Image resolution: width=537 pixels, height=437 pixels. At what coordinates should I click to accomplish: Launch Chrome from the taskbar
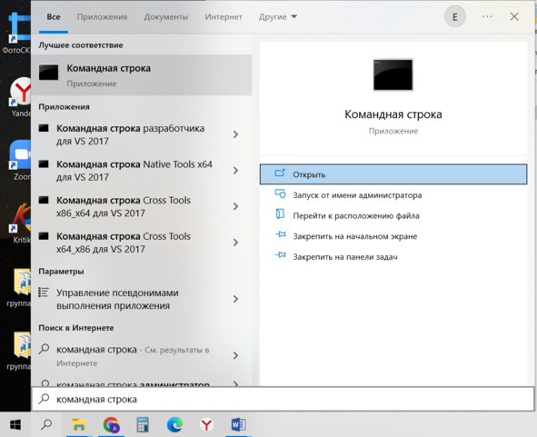click(111, 424)
